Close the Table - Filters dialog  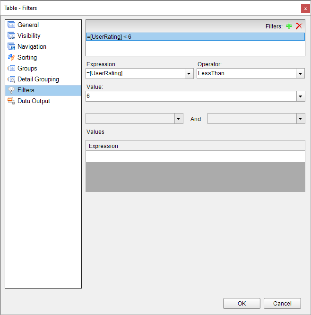pyautogui.click(x=305, y=9)
